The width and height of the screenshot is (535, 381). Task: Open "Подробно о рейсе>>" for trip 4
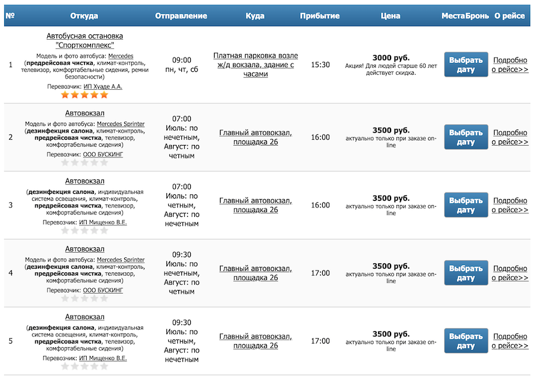point(510,273)
